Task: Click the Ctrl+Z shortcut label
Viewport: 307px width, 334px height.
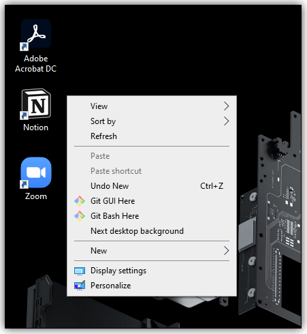Action: (x=212, y=186)
